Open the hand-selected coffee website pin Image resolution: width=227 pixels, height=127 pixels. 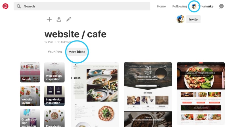tap(148, 94)
